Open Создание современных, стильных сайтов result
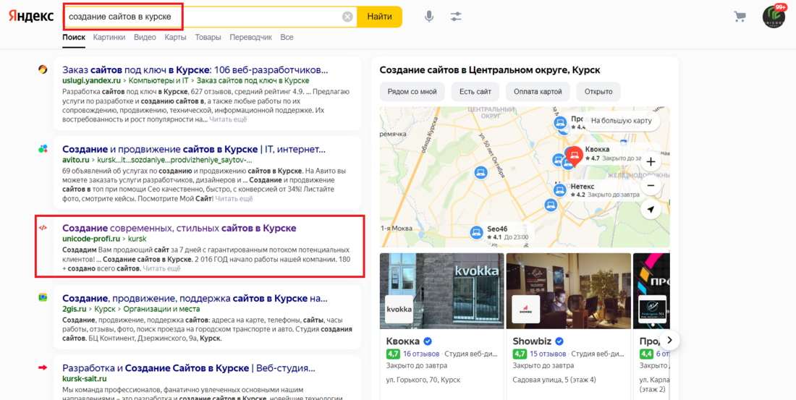 point(179,229)
